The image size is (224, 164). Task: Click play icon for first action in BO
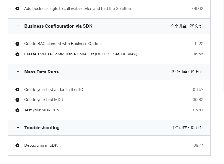pyautogui.click(x=17, y=90)
